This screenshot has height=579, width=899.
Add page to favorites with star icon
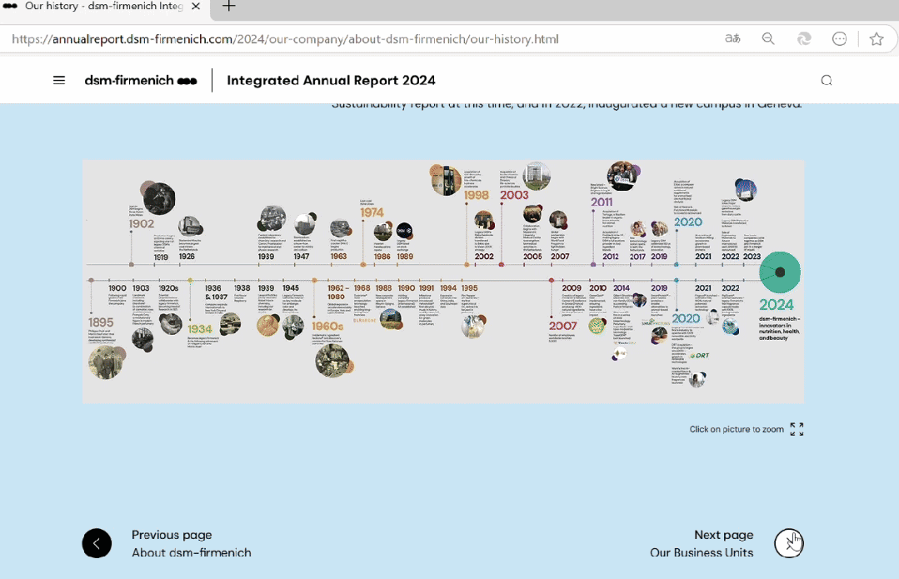tap(876, 39)
